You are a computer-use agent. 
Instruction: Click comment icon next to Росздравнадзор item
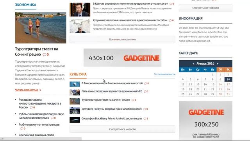31,107
